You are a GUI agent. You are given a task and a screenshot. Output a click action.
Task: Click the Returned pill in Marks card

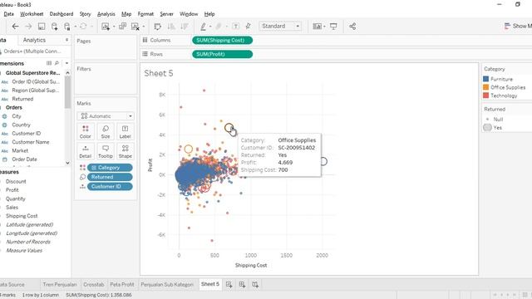click(x=110, y=177)
